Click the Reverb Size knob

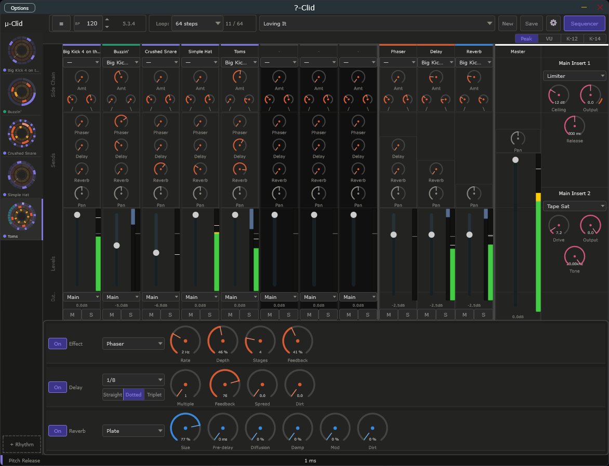click(186, 428)
